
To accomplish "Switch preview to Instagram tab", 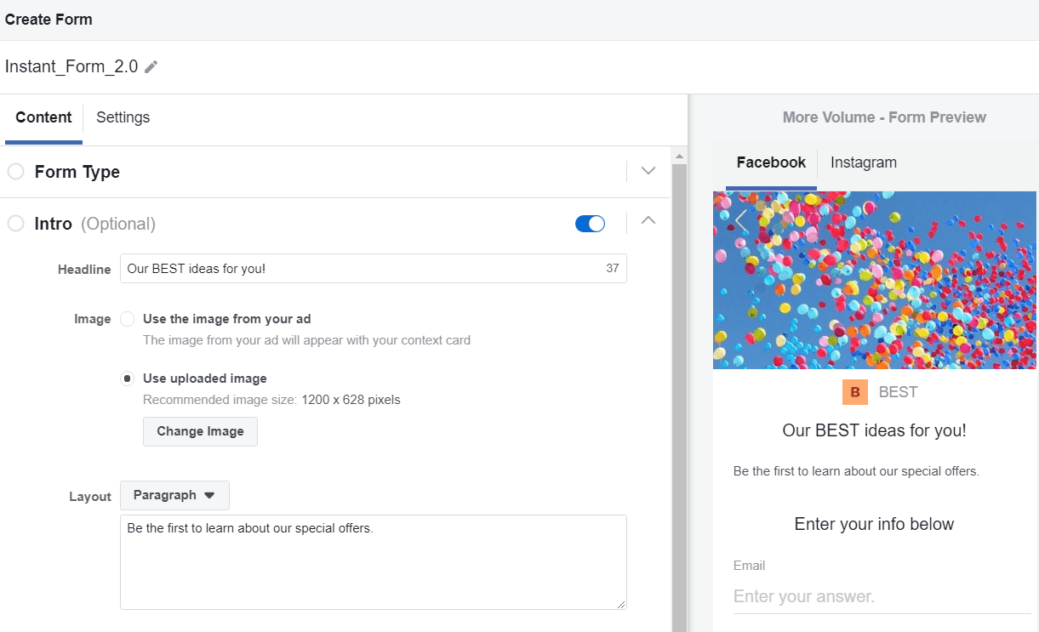I will coord(863,162).
